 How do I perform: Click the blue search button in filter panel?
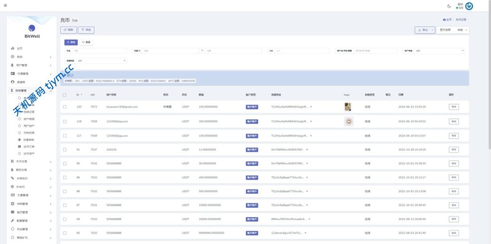pyautogui.click(x=71, y=42)
